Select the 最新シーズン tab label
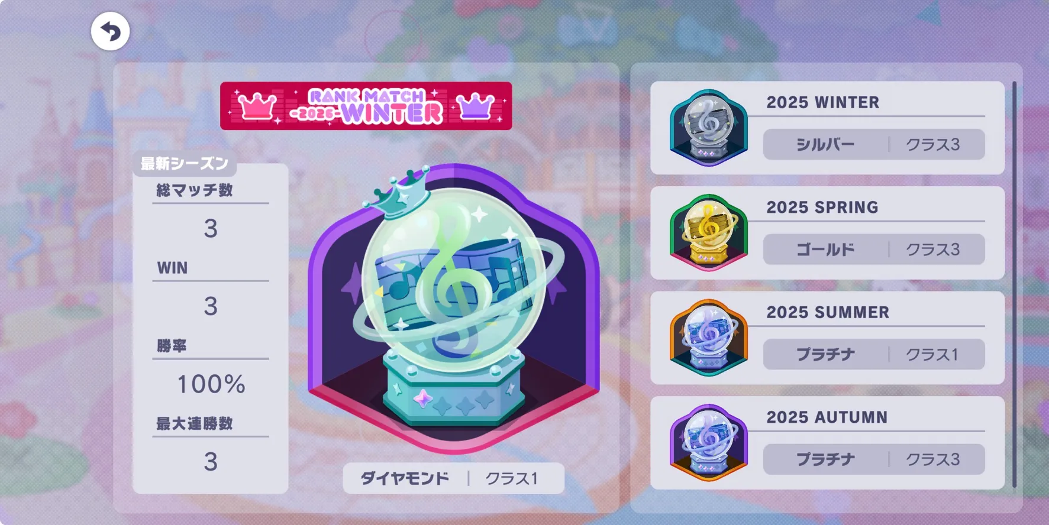This screenshot has width=1049, height=525. [x=185, y=164]
